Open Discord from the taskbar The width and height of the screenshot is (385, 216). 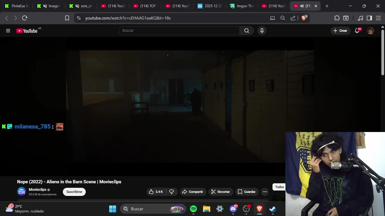pyautogui.click(x=233, y=209)
